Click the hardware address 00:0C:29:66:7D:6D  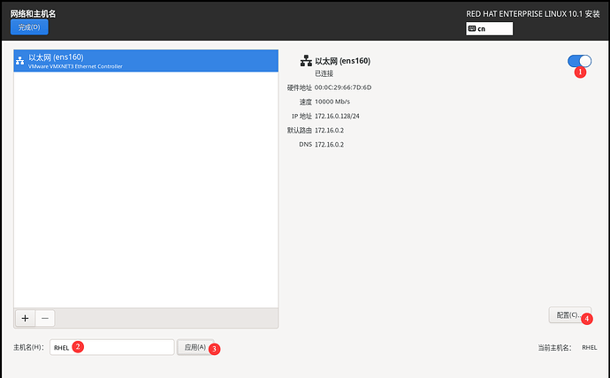(343, 87)
